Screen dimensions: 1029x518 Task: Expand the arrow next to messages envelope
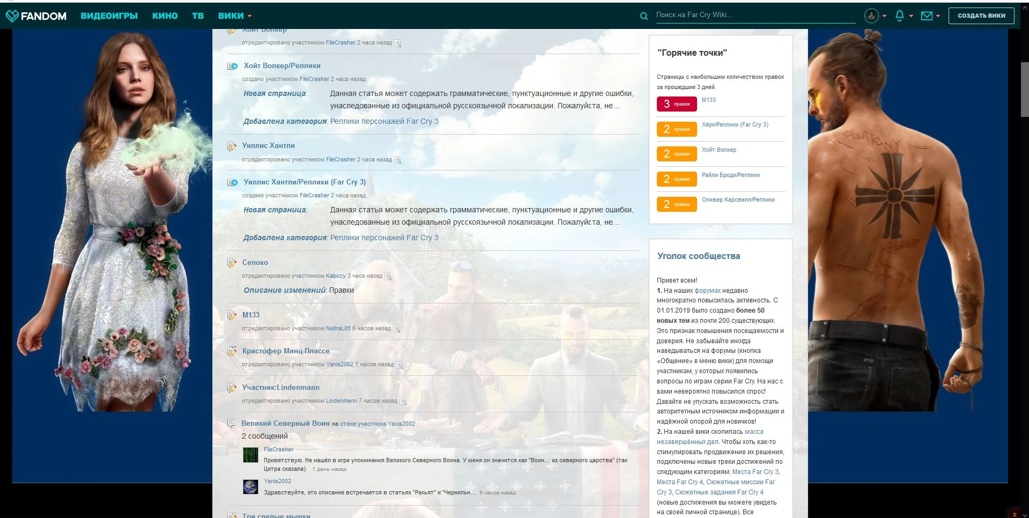coord(938,16)
